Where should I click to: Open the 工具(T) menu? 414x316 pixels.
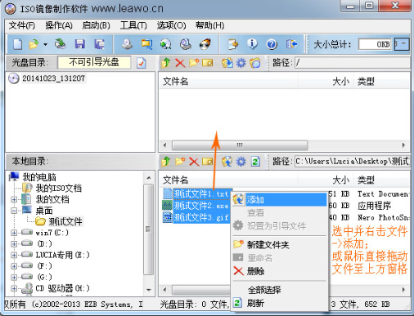[133, 25]
